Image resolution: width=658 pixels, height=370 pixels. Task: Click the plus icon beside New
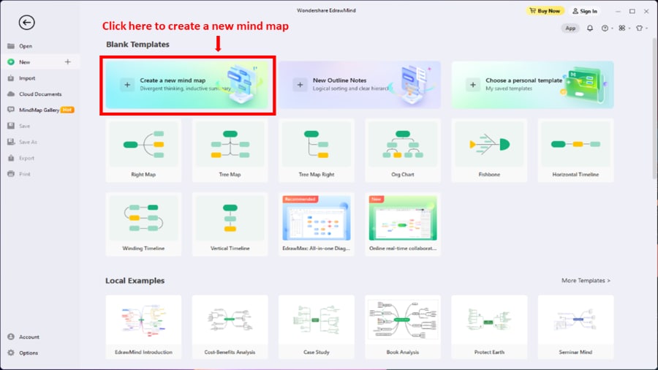pos(67,62)
